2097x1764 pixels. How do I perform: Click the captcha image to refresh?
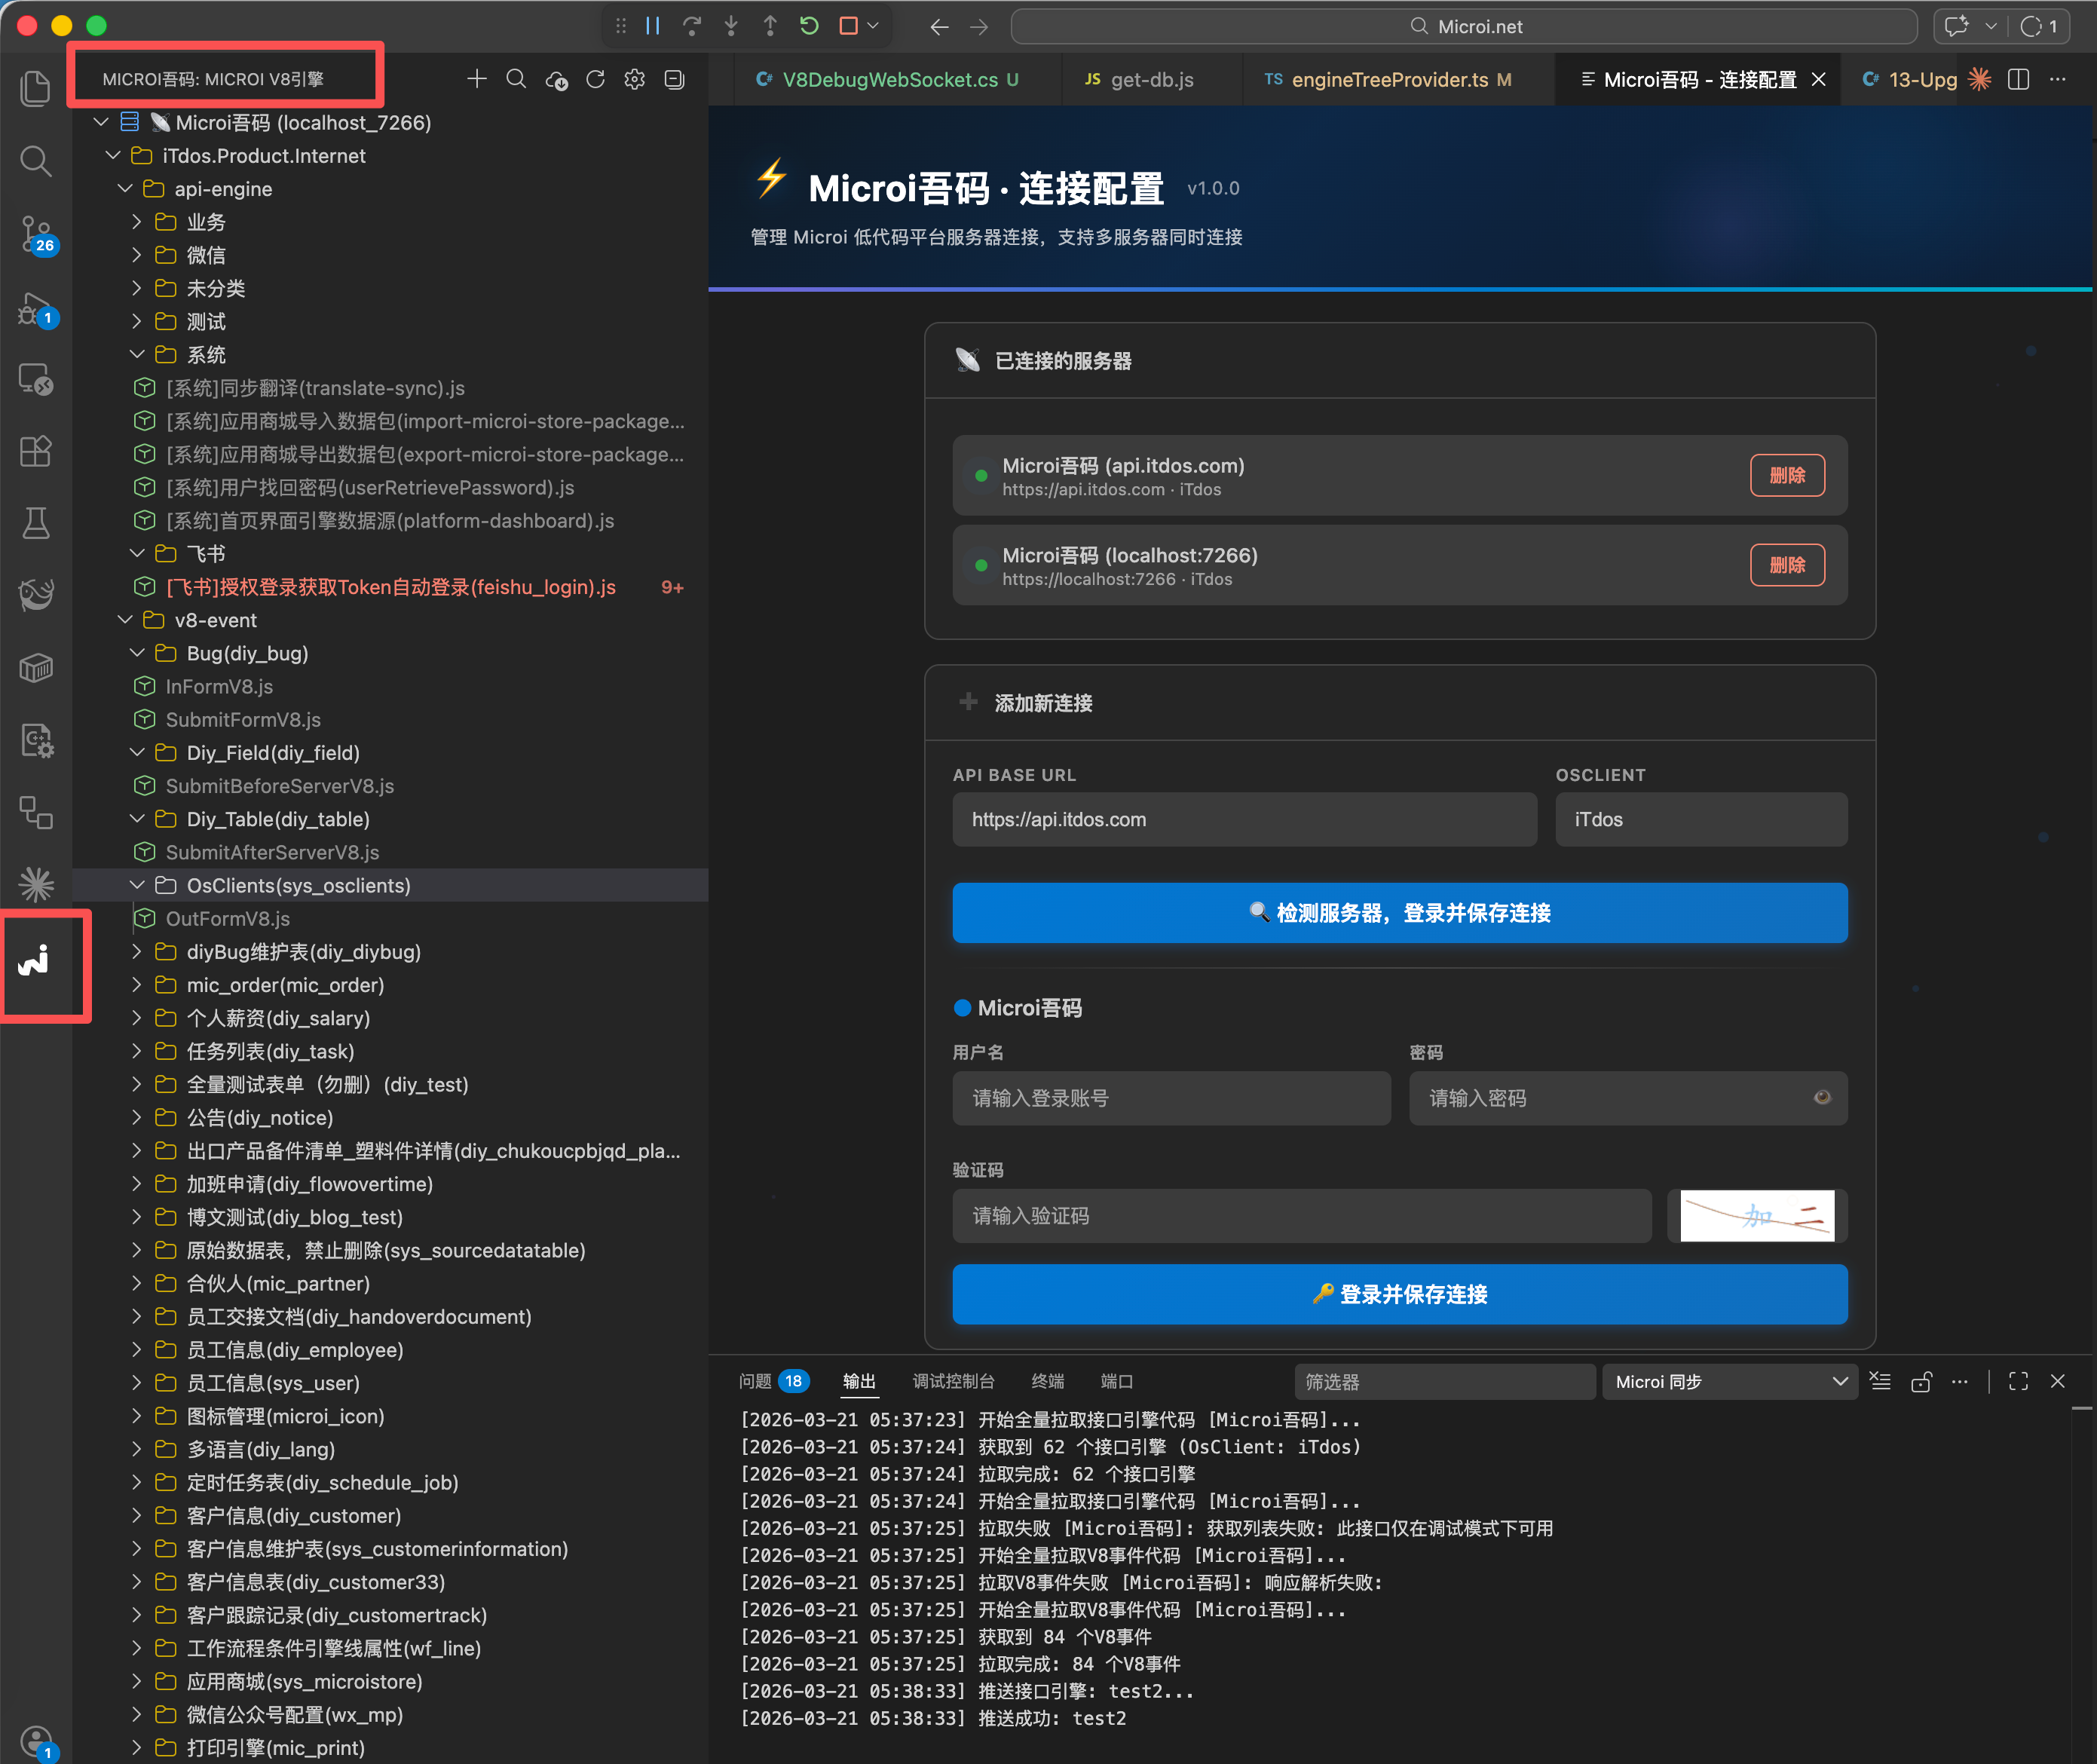(x=1757, y=1216)
